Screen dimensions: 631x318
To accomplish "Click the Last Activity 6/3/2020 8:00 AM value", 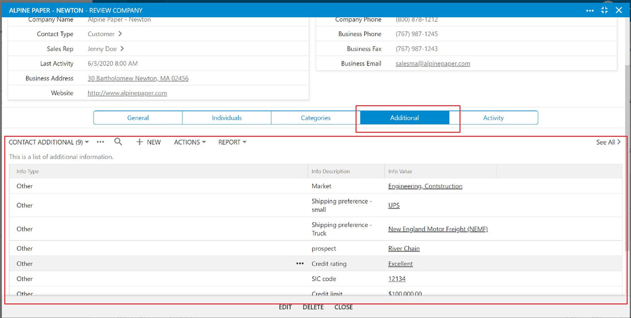I will pyautogui.click(x=112, y=64).
